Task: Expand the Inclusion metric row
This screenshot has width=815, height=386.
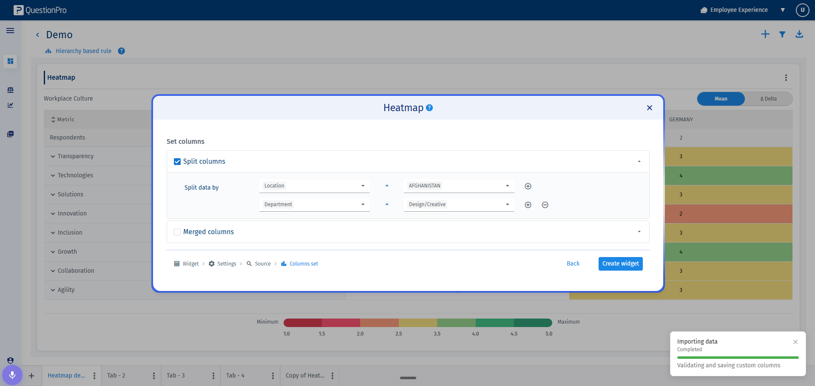Action: point(53,233)
